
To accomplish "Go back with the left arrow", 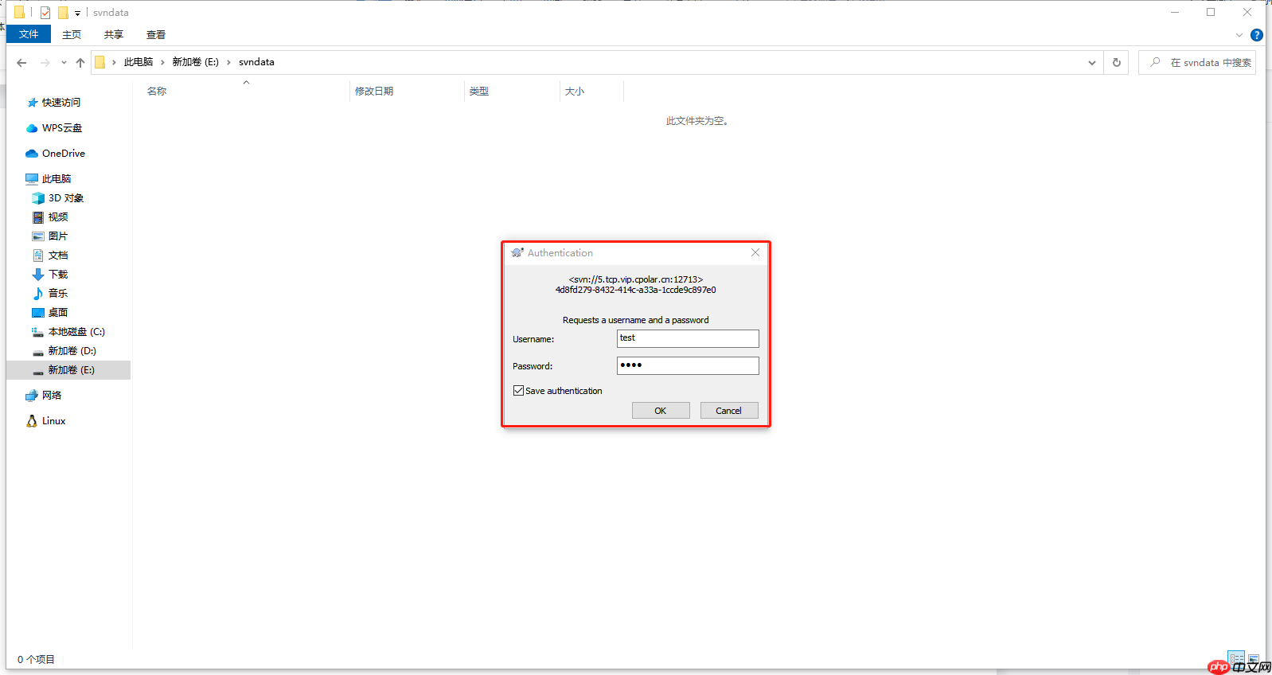I will click(21, 63).
